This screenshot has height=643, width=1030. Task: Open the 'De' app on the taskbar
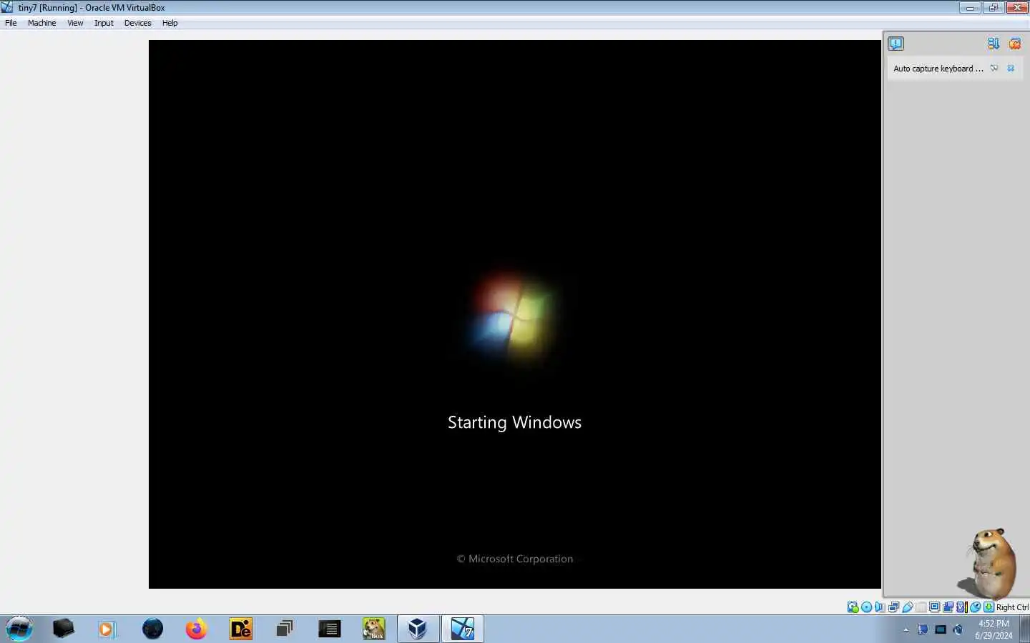pyautogui.click(x=241, y=629)
